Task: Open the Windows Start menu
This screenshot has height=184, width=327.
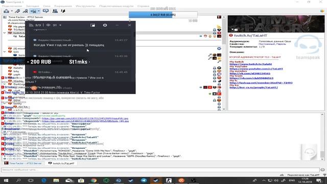Action: pos(6,180)
